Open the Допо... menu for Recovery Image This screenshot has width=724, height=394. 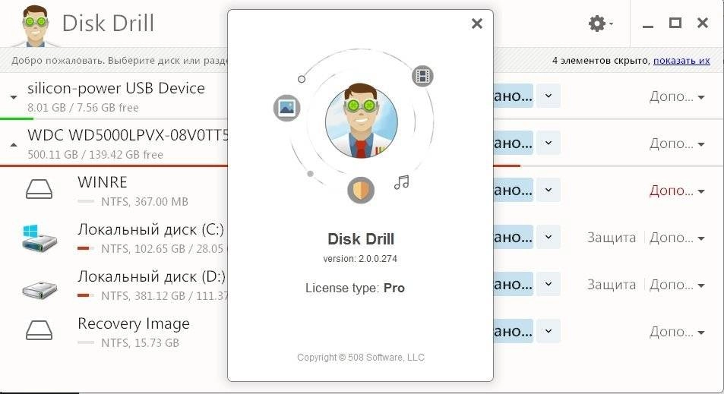pos(677,332)
